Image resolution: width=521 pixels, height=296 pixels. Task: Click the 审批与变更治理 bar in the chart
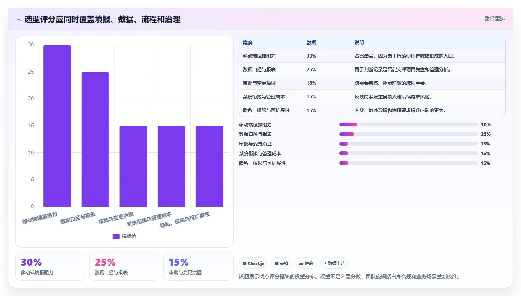point(133,166)
